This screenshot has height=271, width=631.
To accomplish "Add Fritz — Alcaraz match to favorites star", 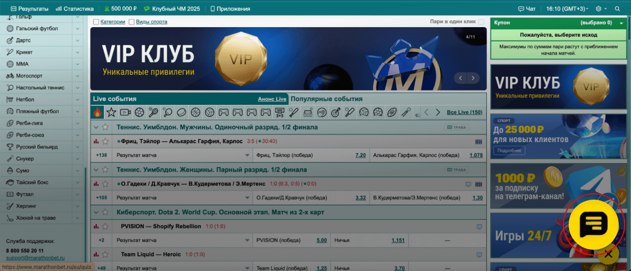I will [x=105, y=142].
